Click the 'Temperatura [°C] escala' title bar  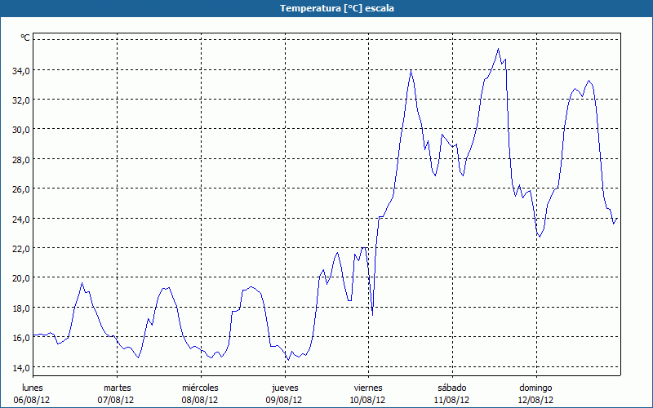pyautogui.click(x=326, y=8)
